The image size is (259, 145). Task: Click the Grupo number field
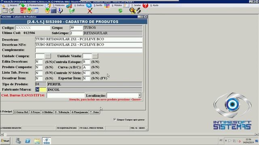click(x=76, y=28)
